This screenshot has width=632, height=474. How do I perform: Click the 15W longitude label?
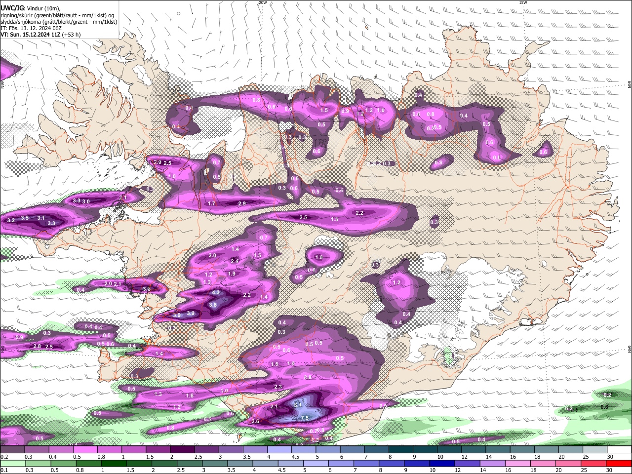point(523,2)
